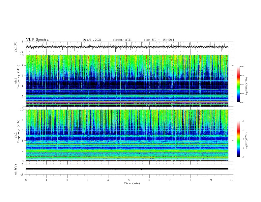Click inside the ch.1 frequency spectrogram
This screenshot has height=202, width=261.
point(127,81)
